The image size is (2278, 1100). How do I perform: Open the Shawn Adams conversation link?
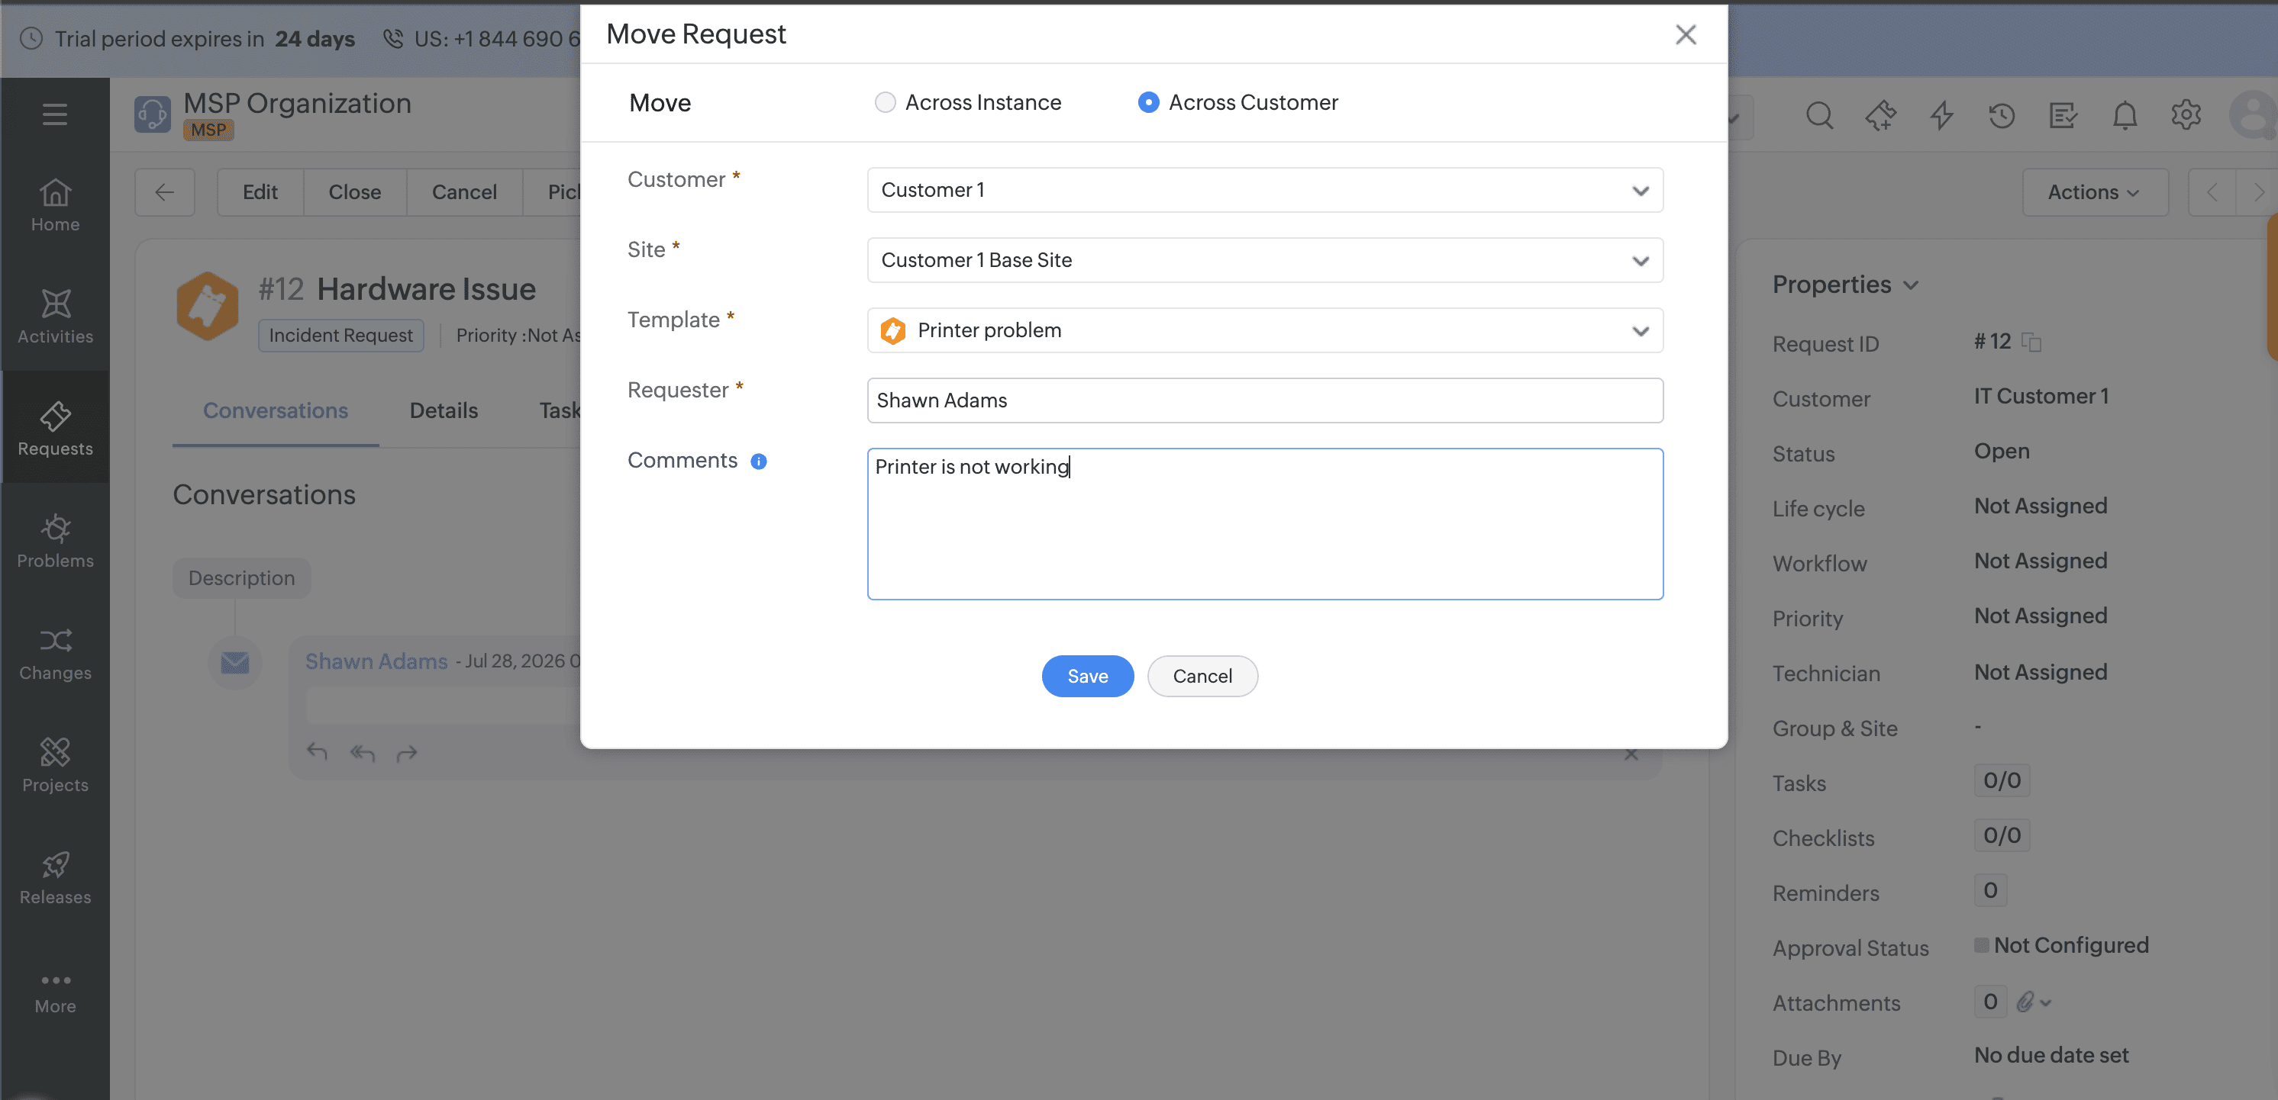376,661
